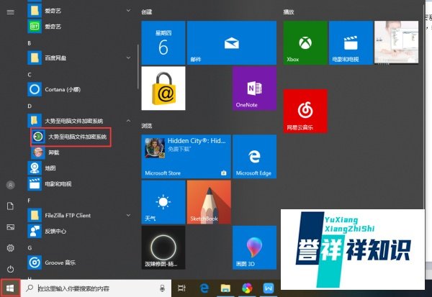
Task: Open the 邮件 mail tile
Action: (232, 42)
